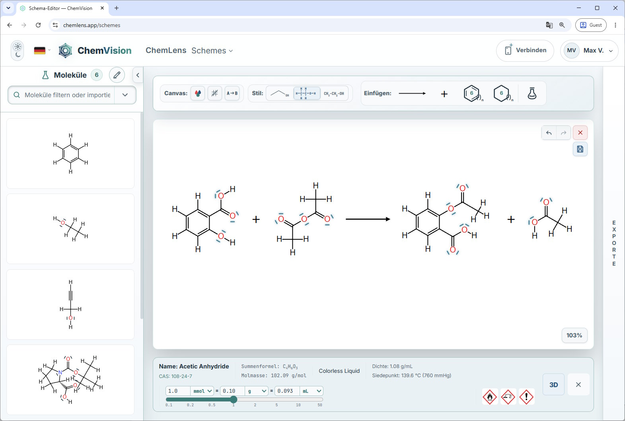
Task: Select the ethanol molecule thumbnail
Action: [70, 229]
